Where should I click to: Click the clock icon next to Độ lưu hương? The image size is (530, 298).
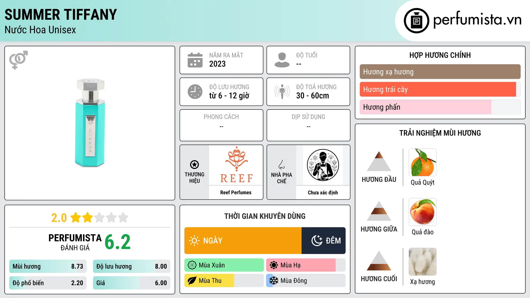195,92
